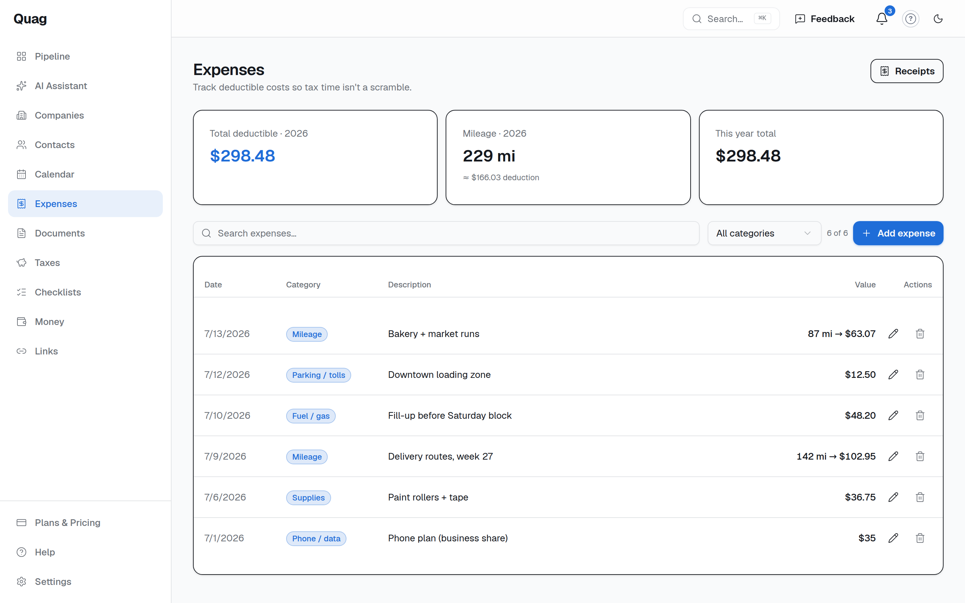Viewport: 965px width, 603px height.
Task: Click the Quag logo
Action: (x=30, y=19)
